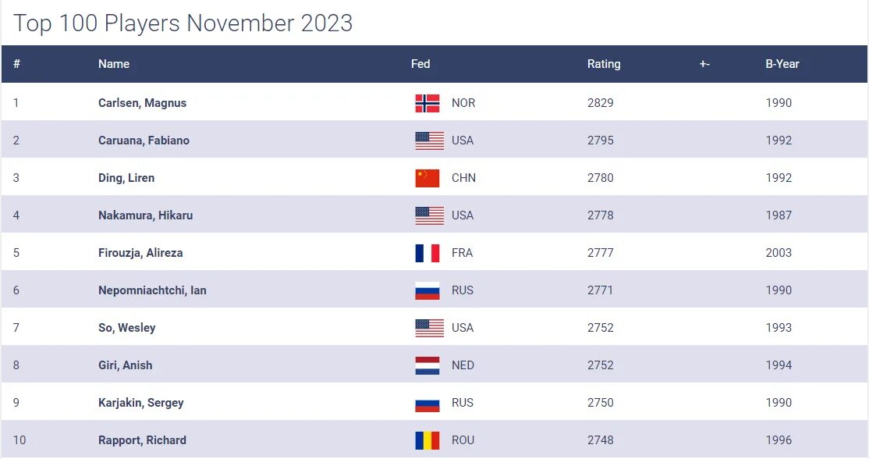Viewport: 869px width, 459px height.
Task: Select Karjakin, Sergey name link
Action: [140, 403]
